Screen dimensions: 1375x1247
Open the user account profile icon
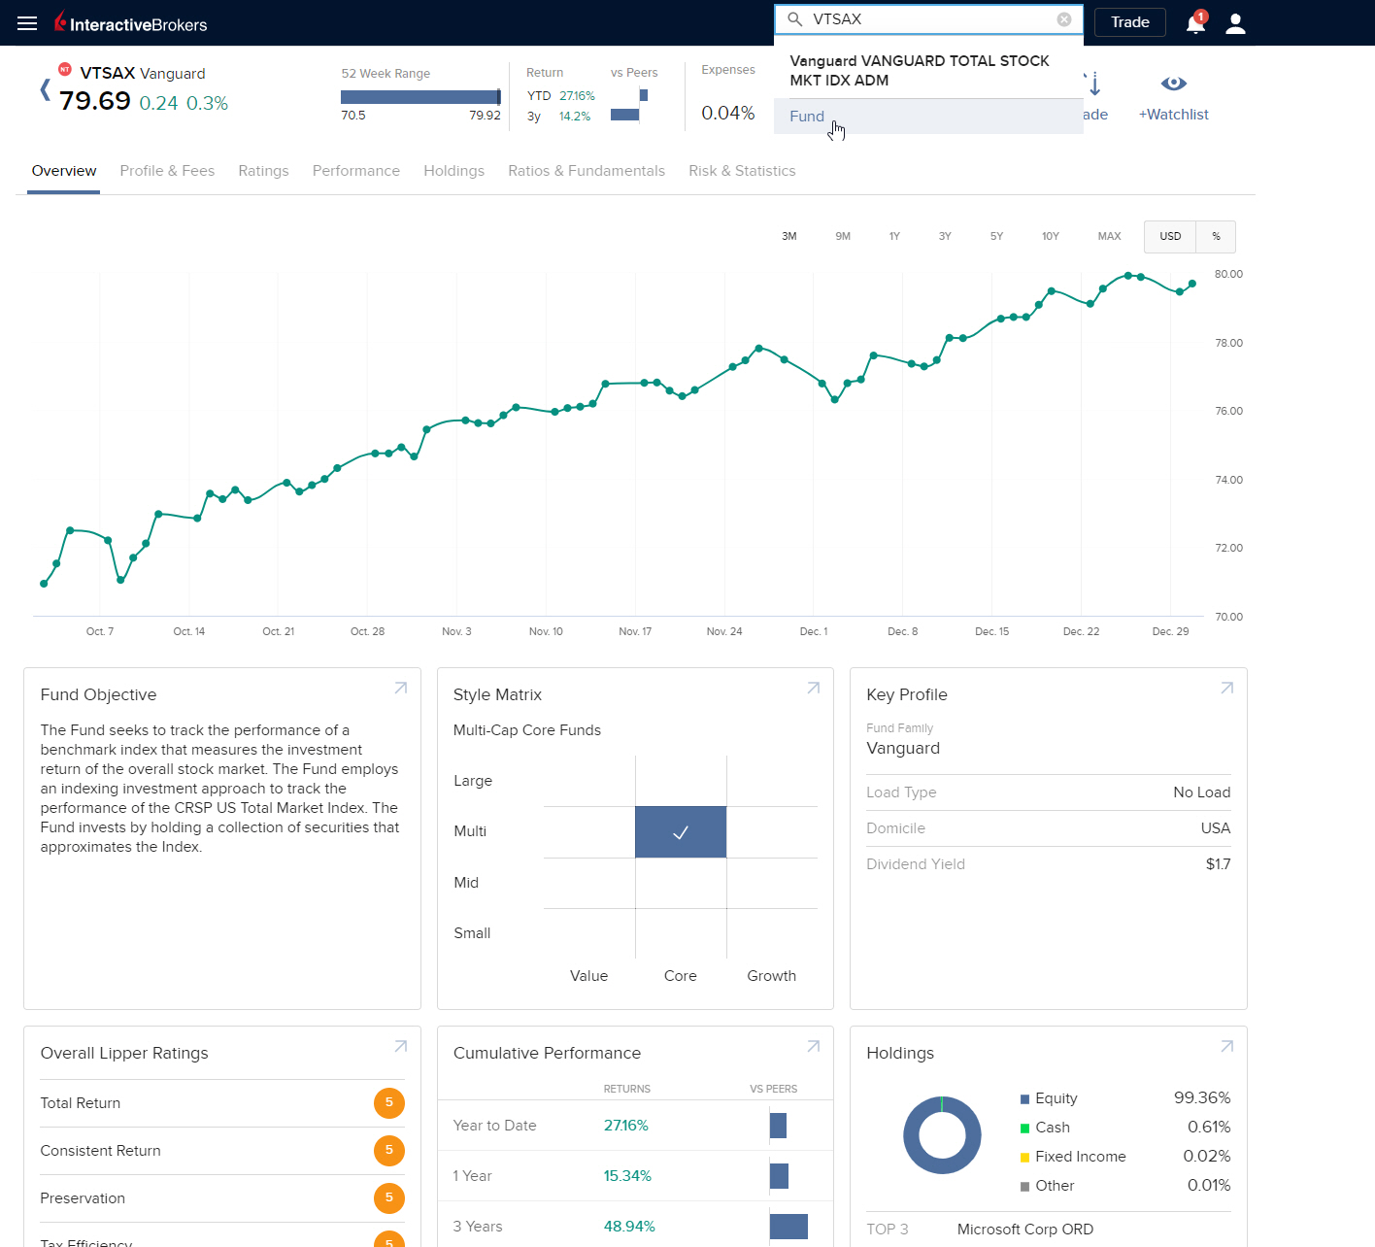pyautogui.click(x=1235, y=23)
